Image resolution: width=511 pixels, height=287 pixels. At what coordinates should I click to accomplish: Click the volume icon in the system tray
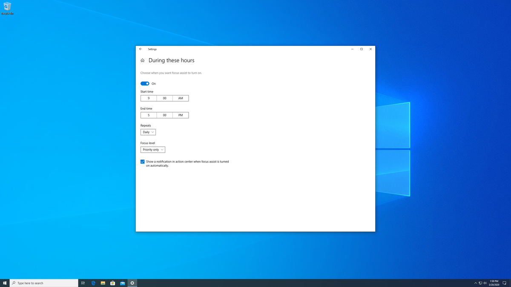coord(485,283)
